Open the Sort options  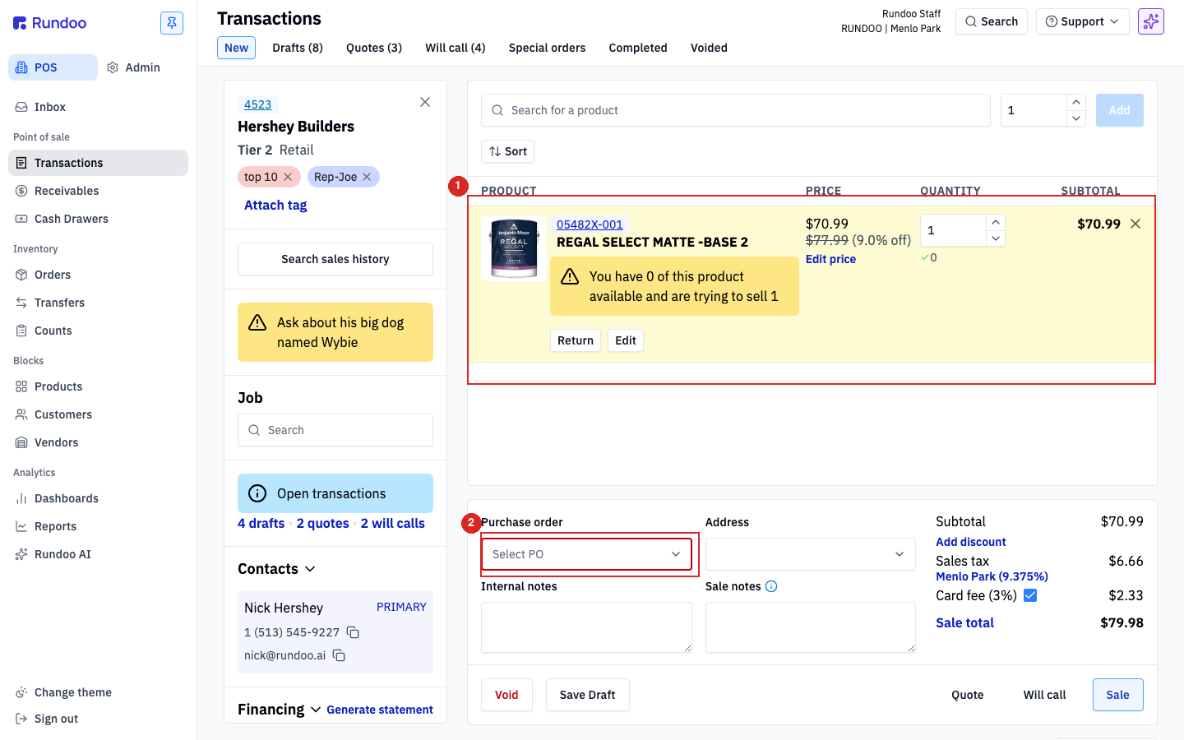[x=508, y=151]
